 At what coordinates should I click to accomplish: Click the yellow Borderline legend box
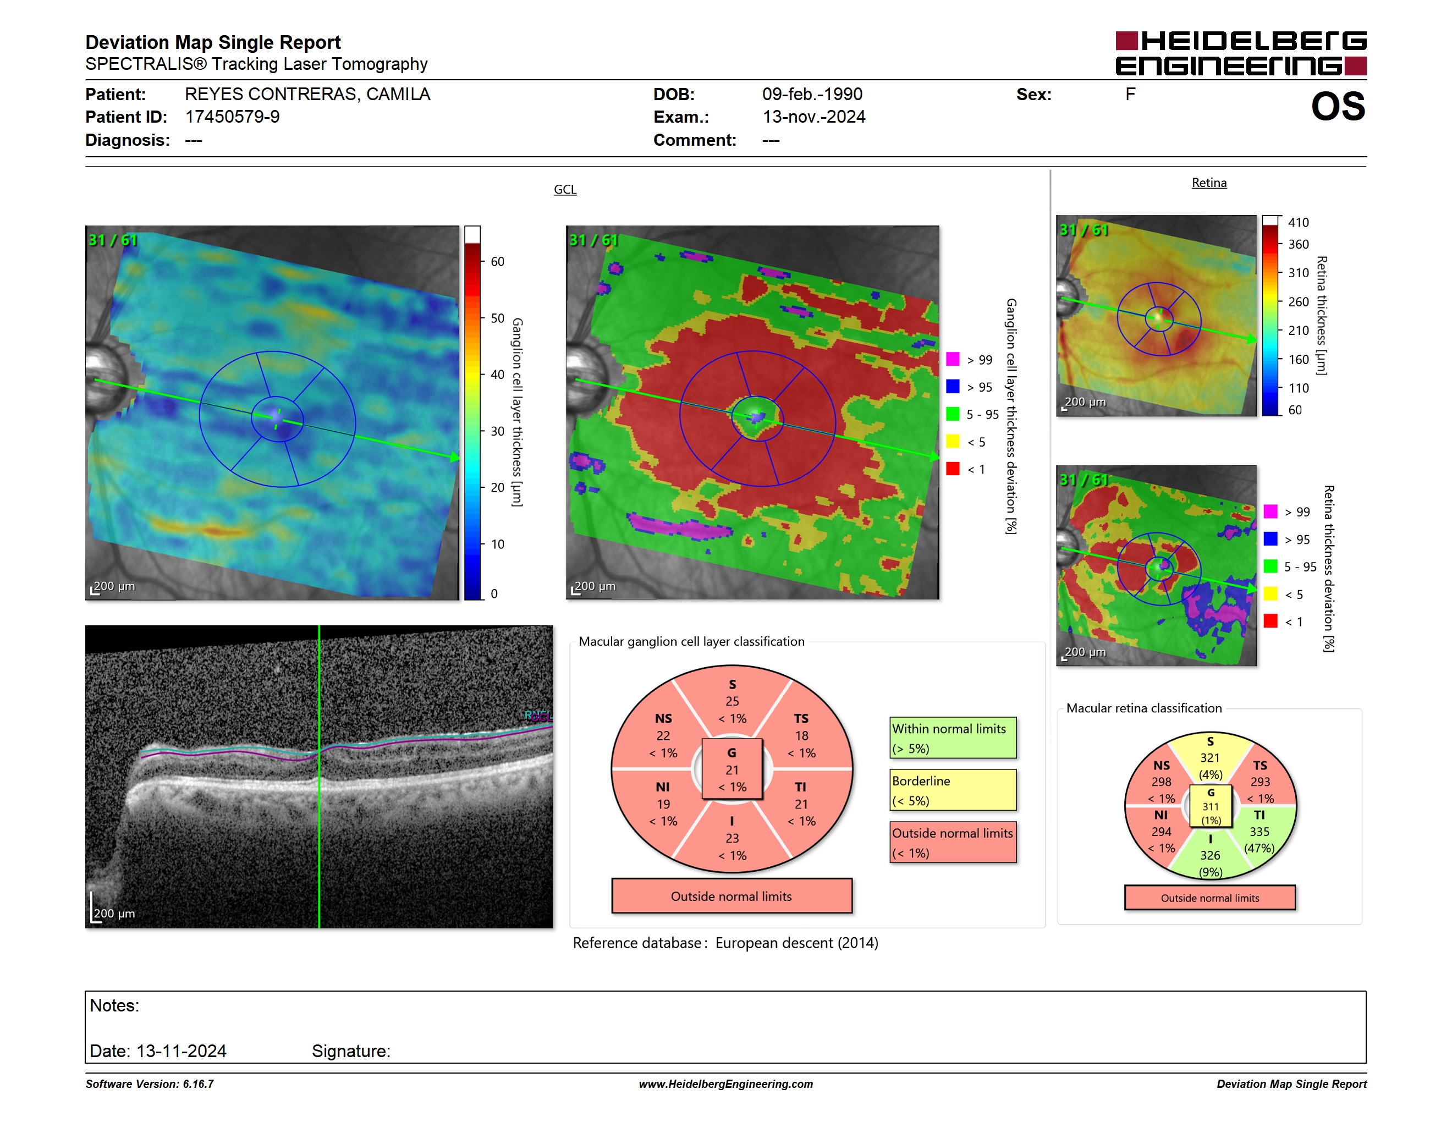click(953, 790)
